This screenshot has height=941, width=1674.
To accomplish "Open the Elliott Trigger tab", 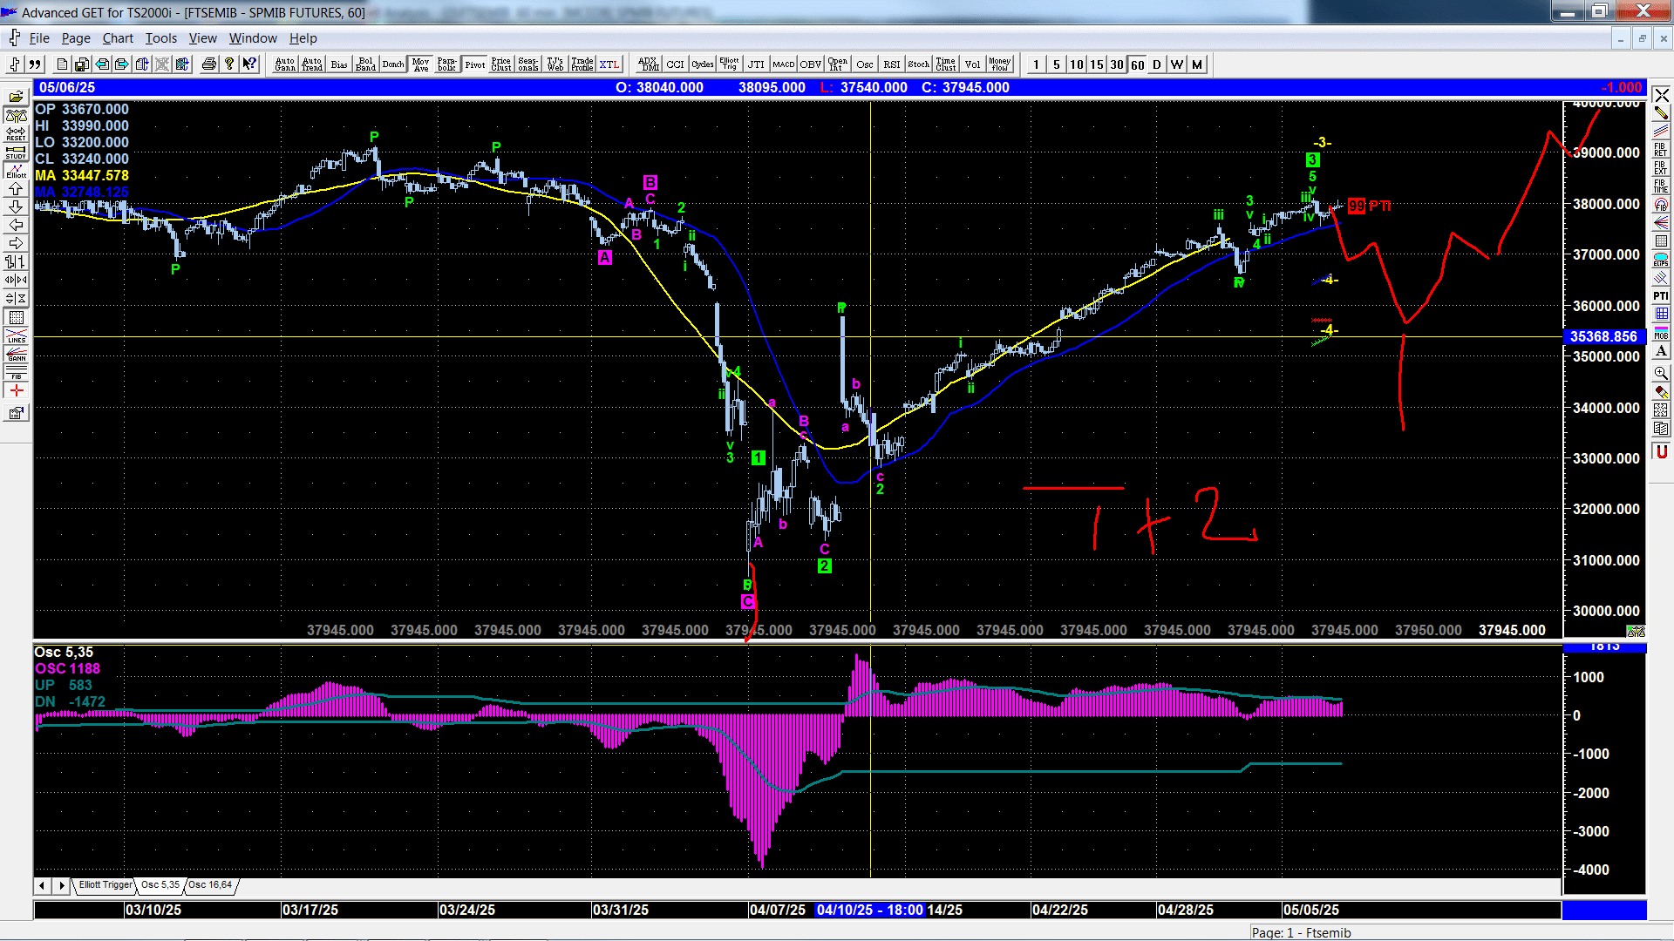I will [x=105, y=884].
